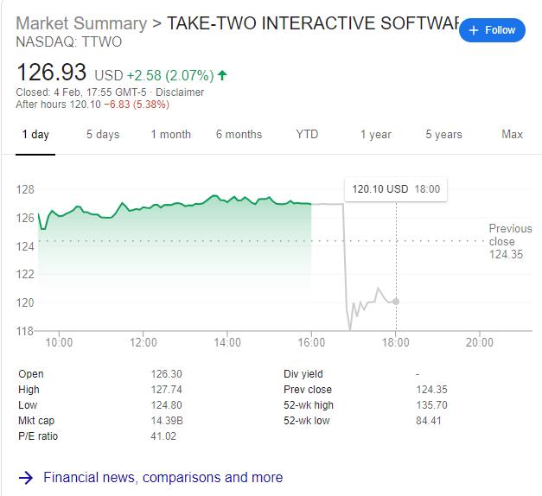The height and width of the screenshot is (496, 542).
Task: View the 1 year chart tab
Action: 376,134
